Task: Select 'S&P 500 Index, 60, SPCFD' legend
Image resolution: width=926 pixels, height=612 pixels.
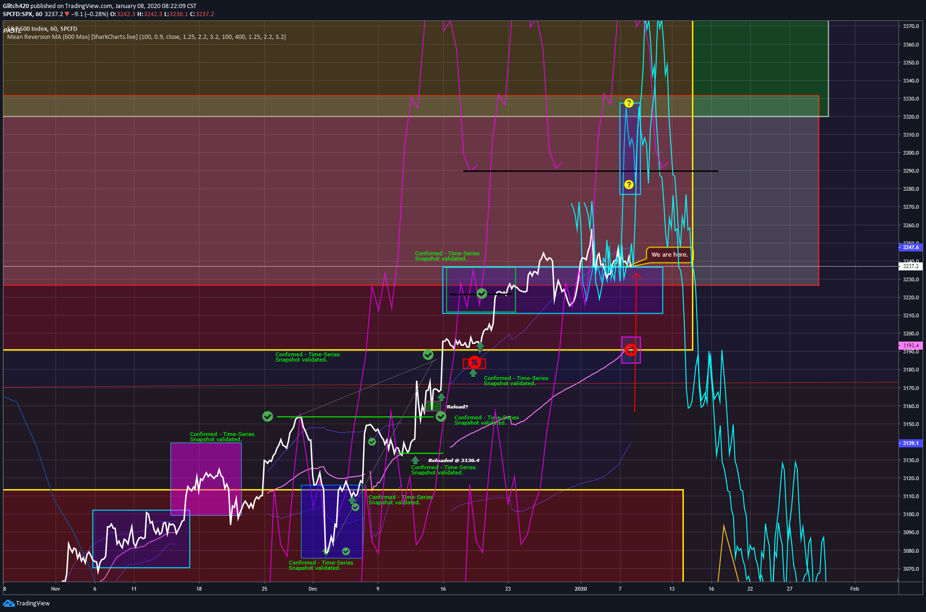Action: coord(42,29)
